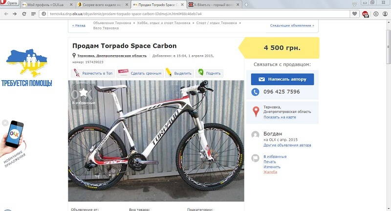Click Написать автору button

point(282,79)
